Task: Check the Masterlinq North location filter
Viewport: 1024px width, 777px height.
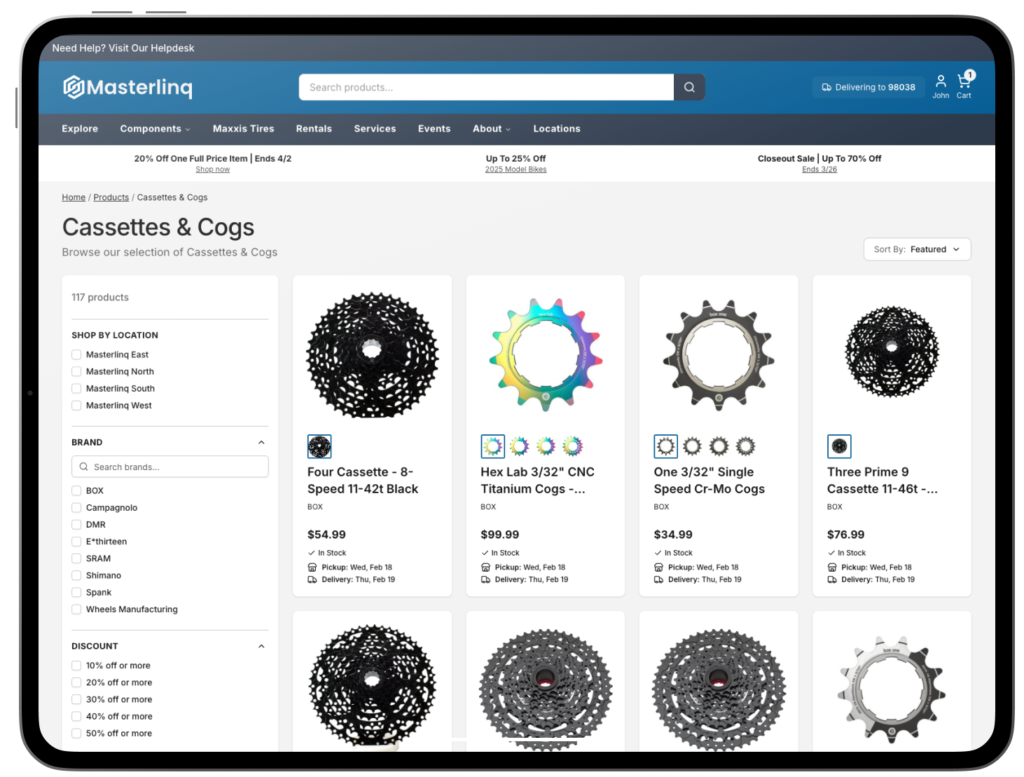Action: point(77,371)
